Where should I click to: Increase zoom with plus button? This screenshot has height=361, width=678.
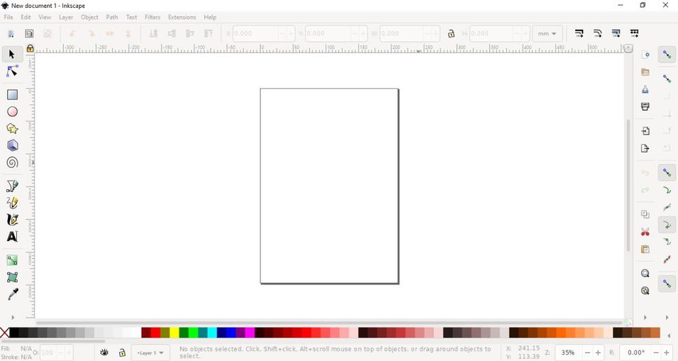pyautogui.click(x=598, y=352)
